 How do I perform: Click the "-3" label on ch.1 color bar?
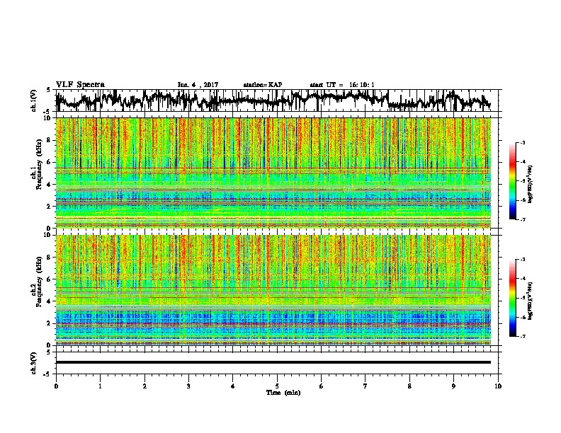[x=523, y=142]
